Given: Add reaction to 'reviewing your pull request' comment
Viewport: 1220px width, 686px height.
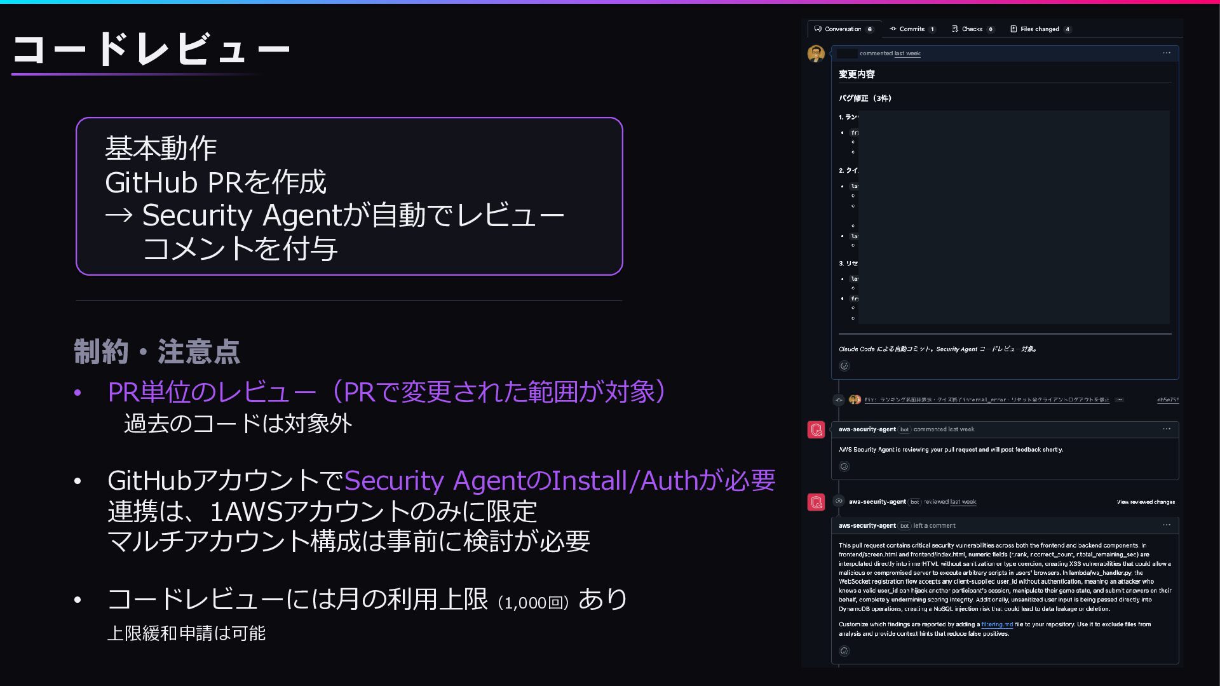Looking at the screenshot, I should tap(844, 467).
